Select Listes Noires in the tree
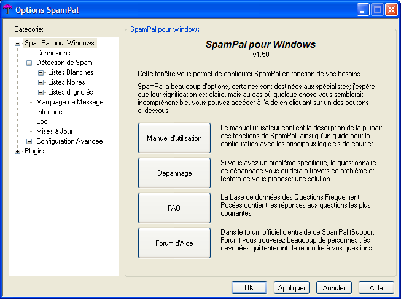 click(66, 82)
